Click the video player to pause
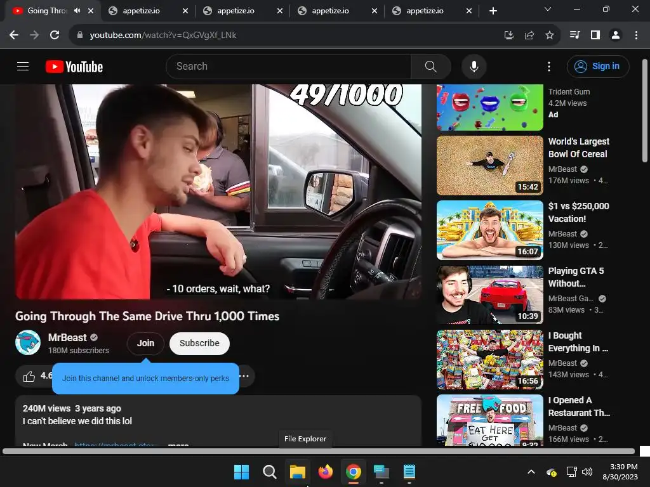Viewport: 650px width, 487px height. [x=218, y=192]
